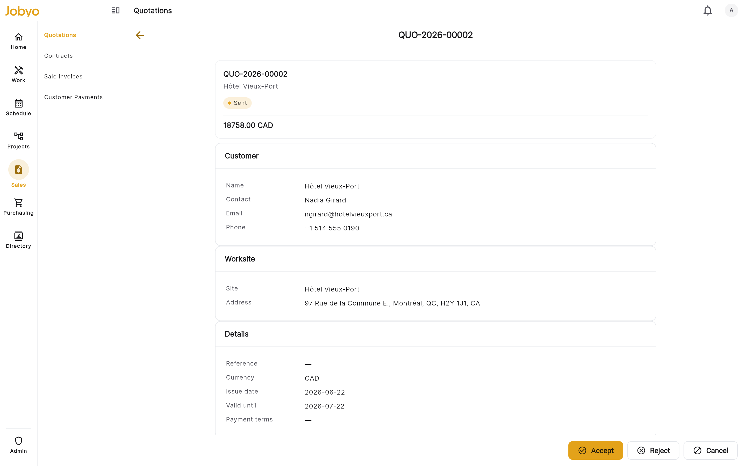Screen dimensions: 746x466
Task: Open the Home section icon
Action: pos(18,37)
